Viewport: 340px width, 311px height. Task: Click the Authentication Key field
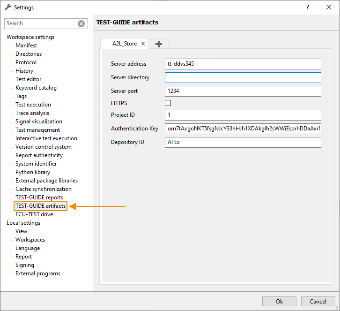(x=243, y=129)
